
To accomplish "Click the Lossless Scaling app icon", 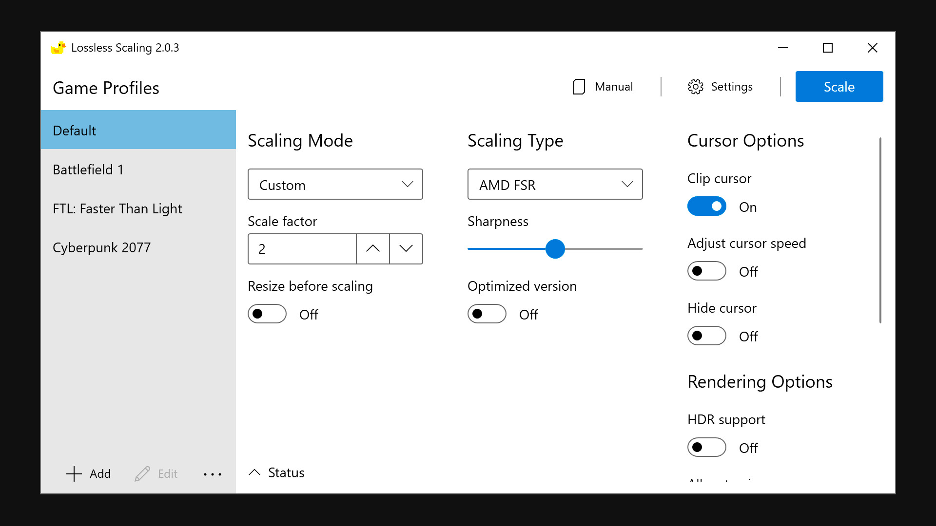I will 57,48.
